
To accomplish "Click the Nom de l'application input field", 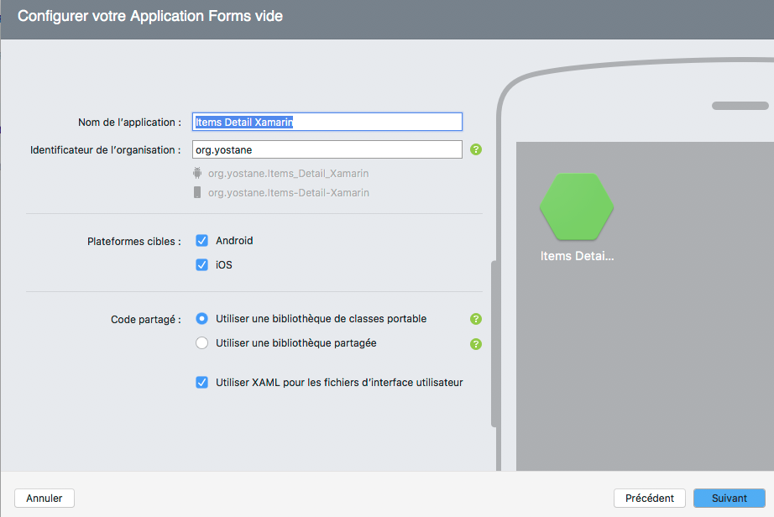I will pyautogui.click(x=327, y=122).
